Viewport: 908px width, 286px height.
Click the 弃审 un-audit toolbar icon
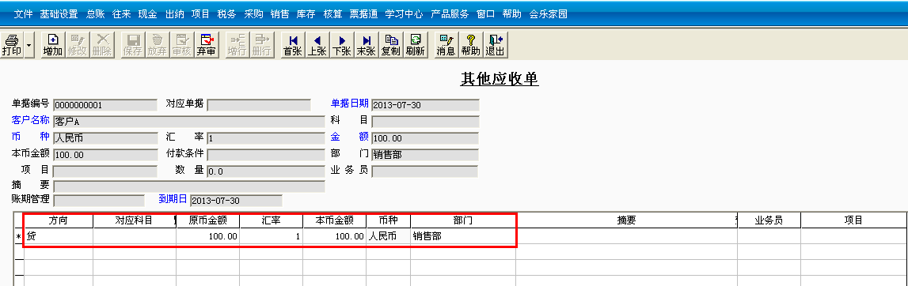(x=206, y=44)
